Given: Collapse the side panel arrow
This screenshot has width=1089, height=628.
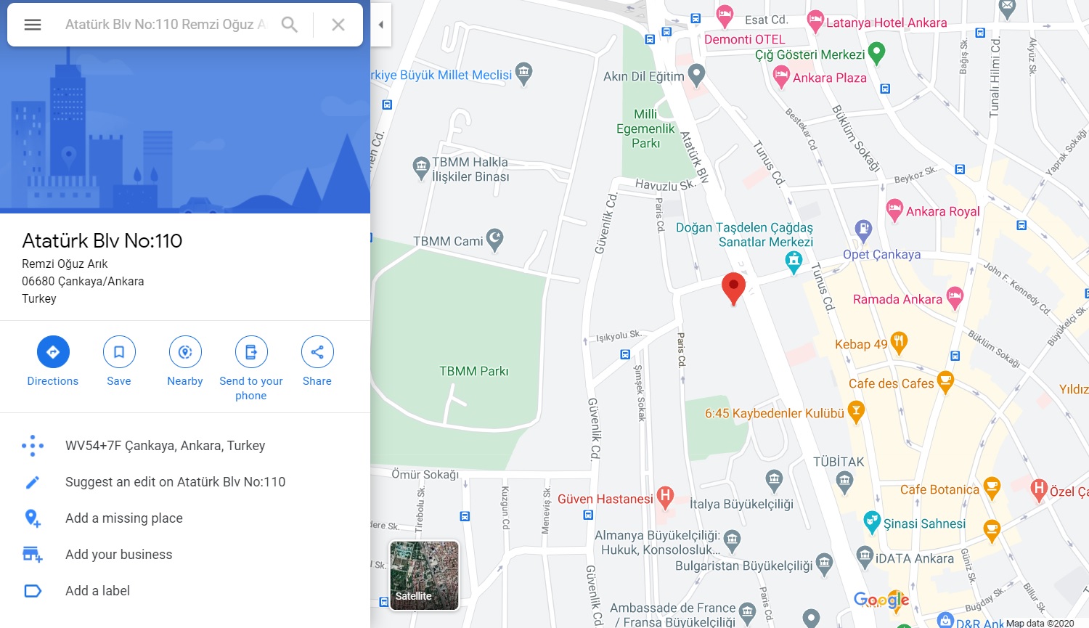Looking at the screenshot, I should click(380, 25).
